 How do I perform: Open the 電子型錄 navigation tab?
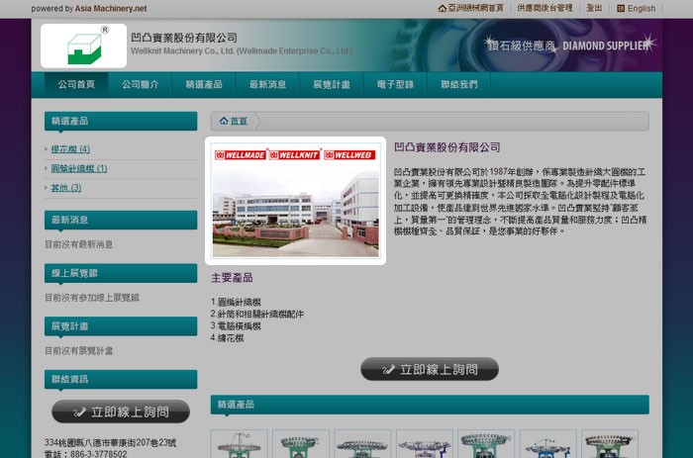pyautogui.click(x=395, y=84)
